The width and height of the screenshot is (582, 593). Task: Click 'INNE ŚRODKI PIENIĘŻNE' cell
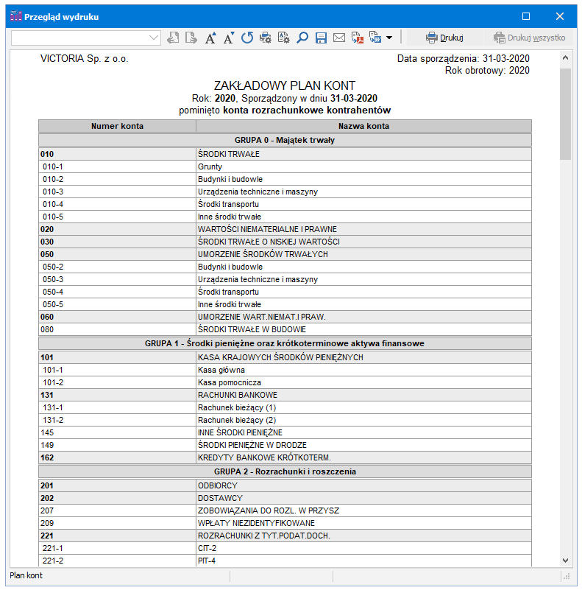point(363,432)
